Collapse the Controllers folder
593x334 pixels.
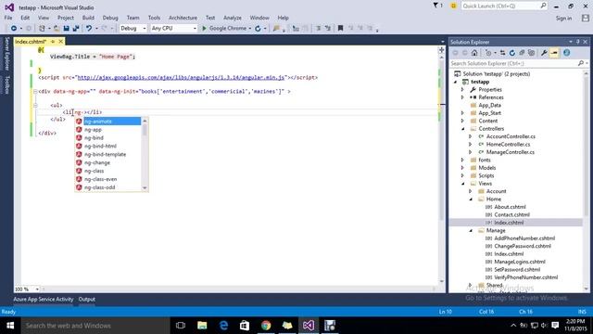tap(462, 129)
